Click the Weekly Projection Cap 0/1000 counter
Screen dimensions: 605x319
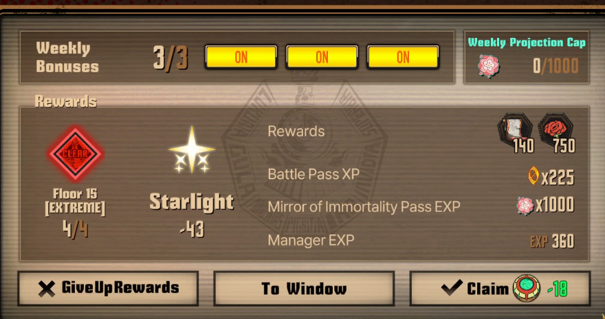[555, 67]
